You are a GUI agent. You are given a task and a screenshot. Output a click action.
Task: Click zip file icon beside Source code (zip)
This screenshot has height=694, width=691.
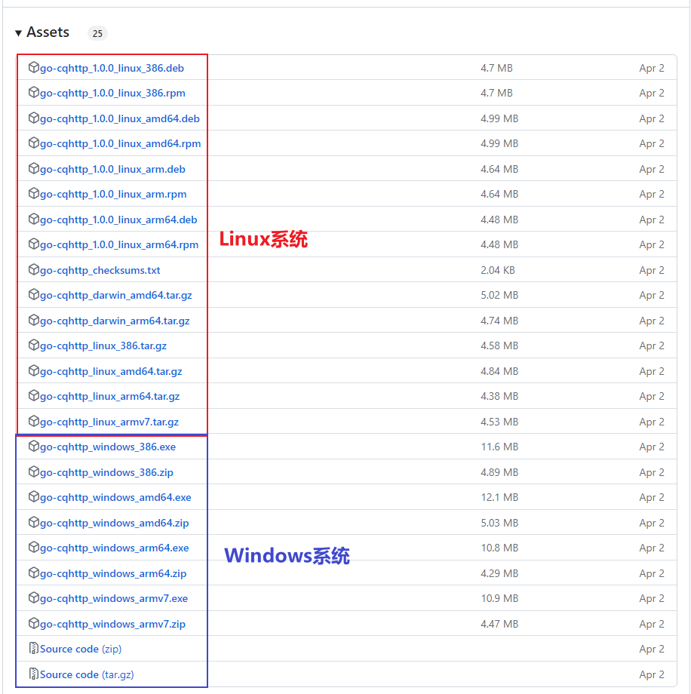tap(34, 648)
